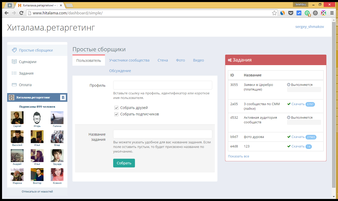Open the Стена tab
The width and height of the screenshot is (338, 201).
[x=163, y=60]
